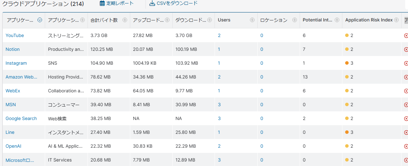The image size is (408, 166).
Task: Open the Notion application link
Action: [x=13, y=49]
